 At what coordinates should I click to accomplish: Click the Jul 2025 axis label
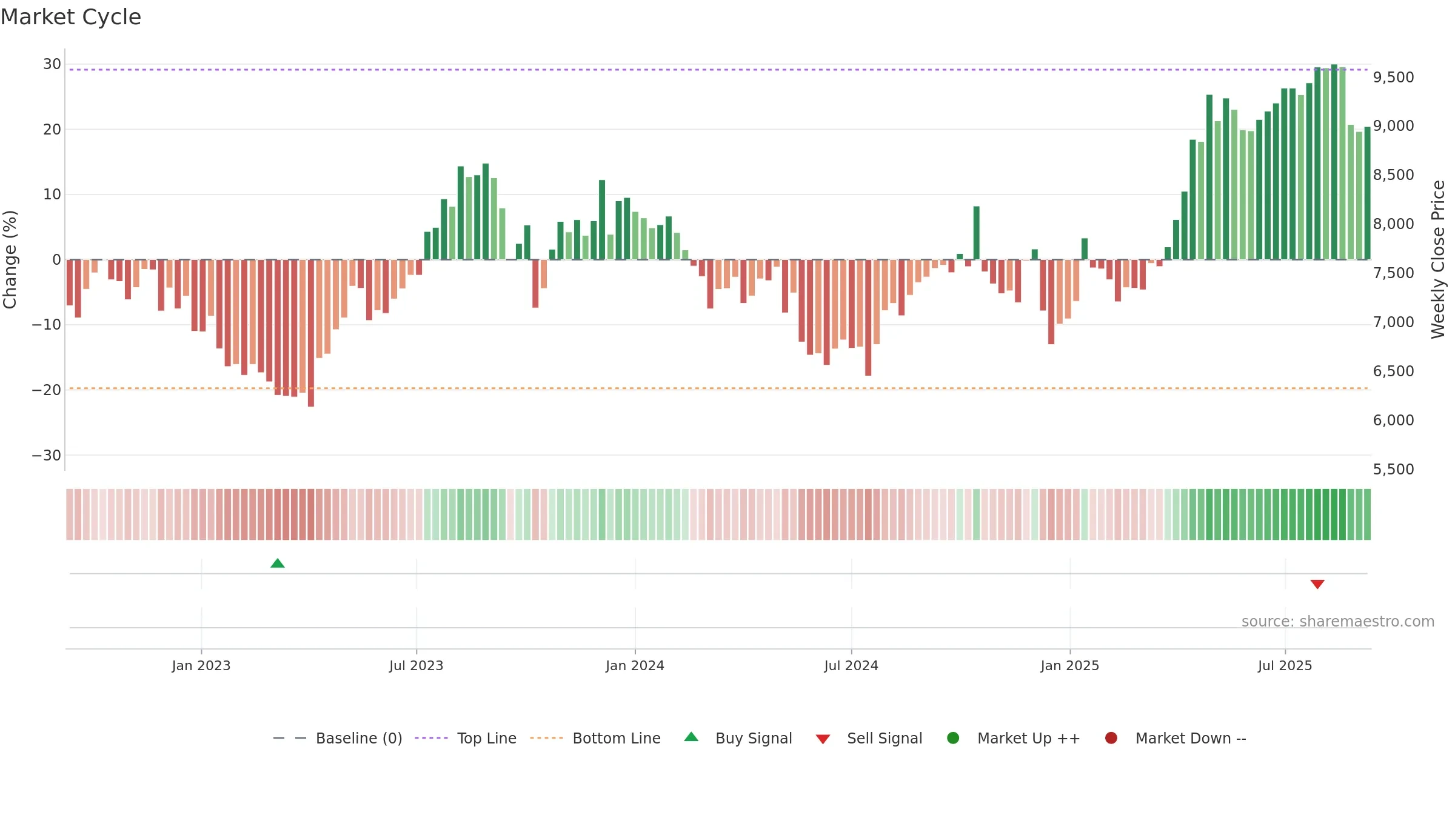coord(1285,666)
